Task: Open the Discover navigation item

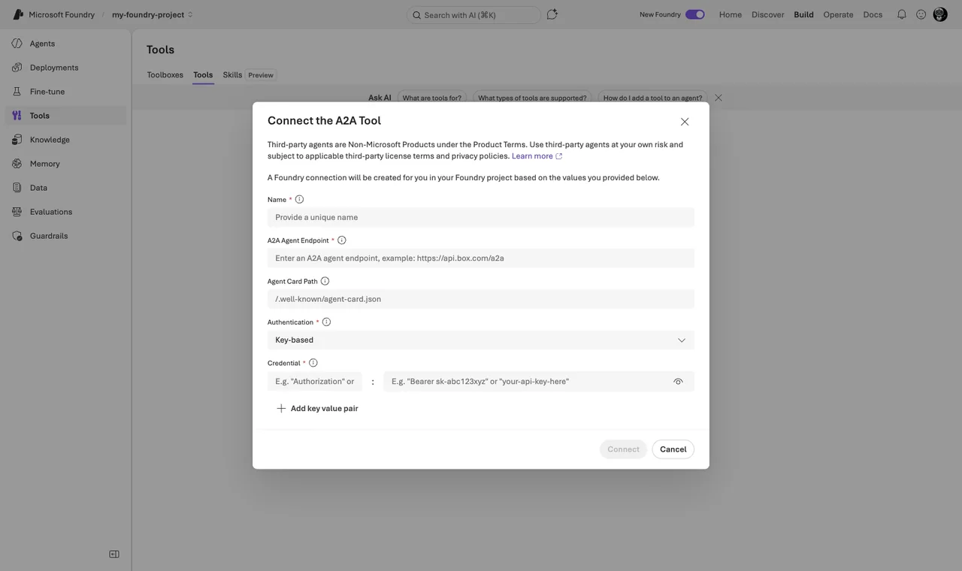Action: point(768,14)
